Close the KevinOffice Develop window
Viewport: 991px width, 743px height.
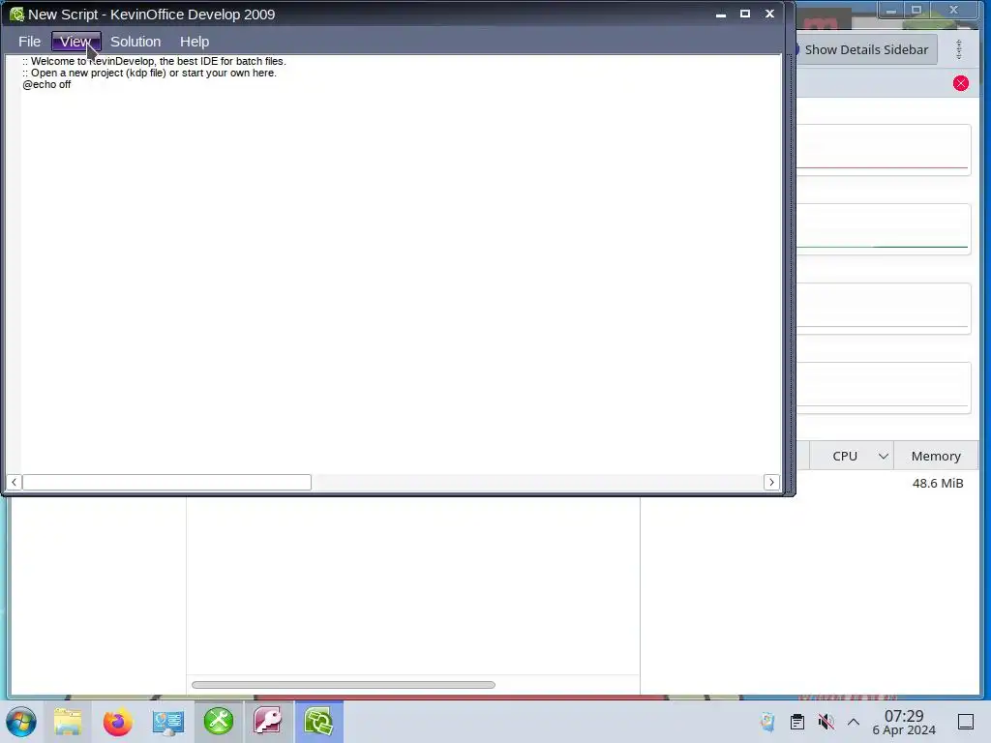click(769, 14)
